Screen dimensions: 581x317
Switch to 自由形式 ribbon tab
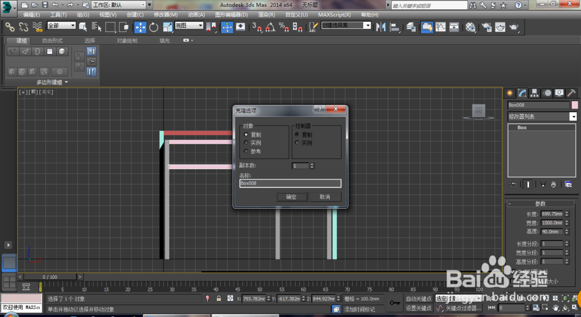52,41
